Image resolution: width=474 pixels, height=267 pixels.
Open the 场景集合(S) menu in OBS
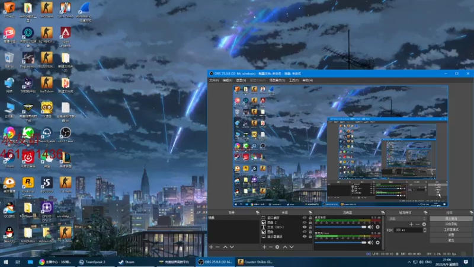point(277,81)
